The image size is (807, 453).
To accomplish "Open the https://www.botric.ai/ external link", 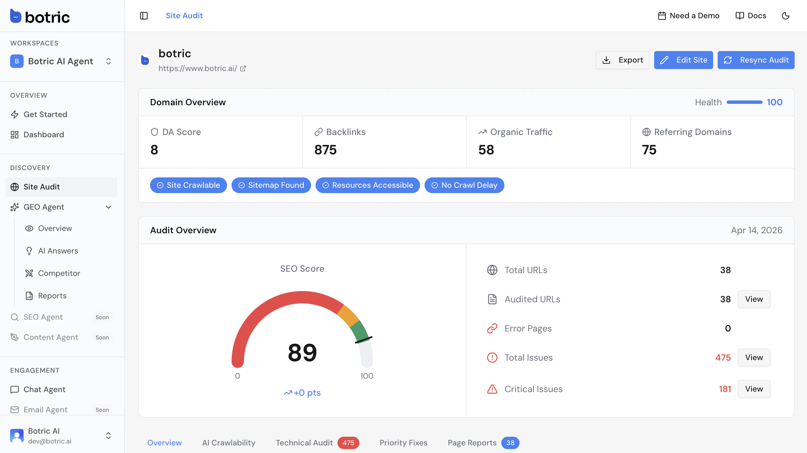I will coord(202,68).
